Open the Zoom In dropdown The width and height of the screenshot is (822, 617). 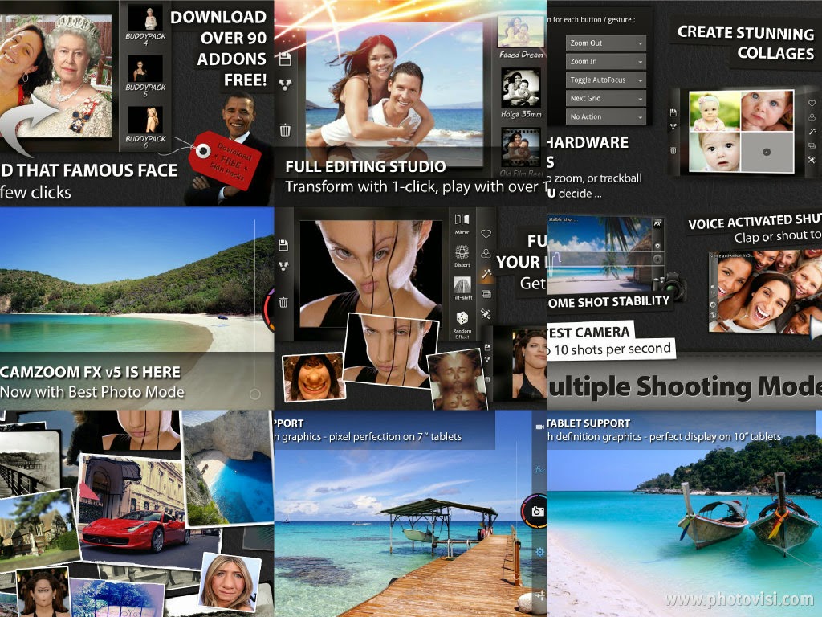[x=605, y=61]
